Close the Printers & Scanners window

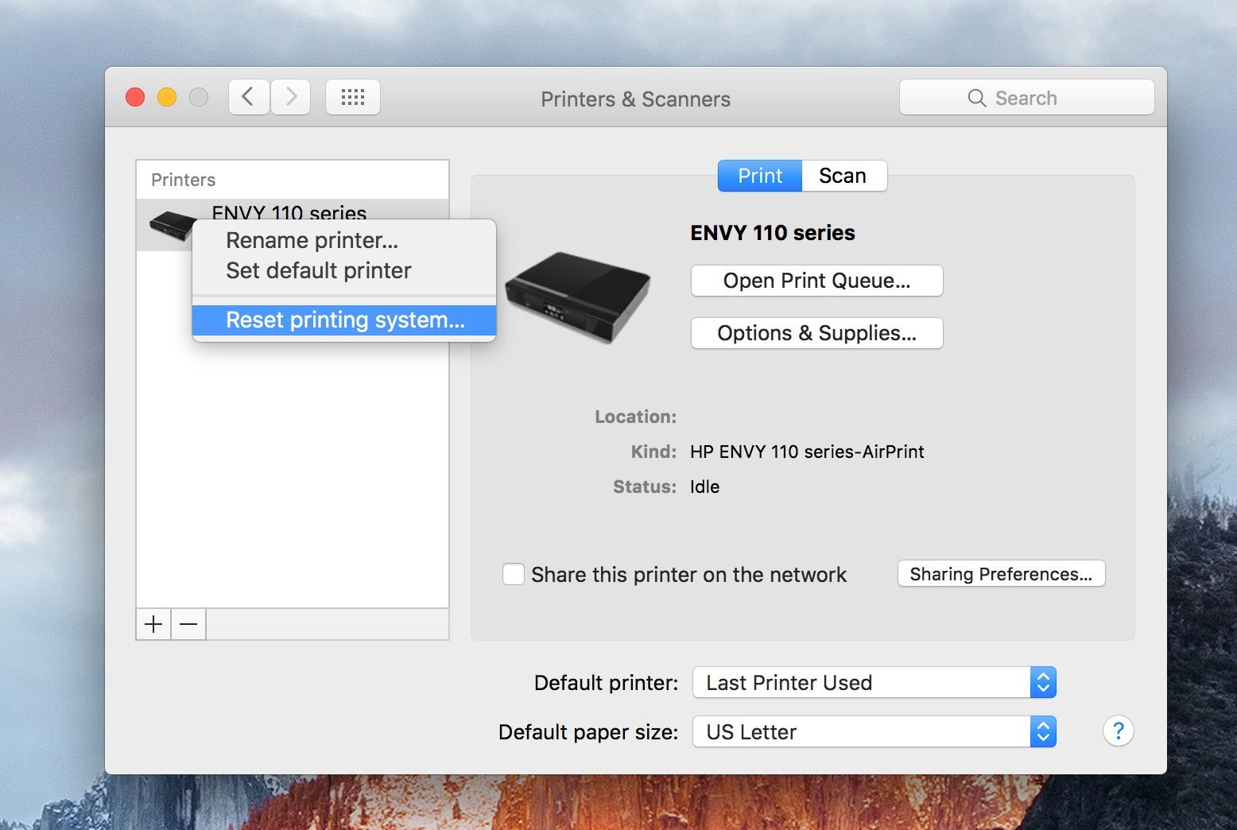[135, 97]
